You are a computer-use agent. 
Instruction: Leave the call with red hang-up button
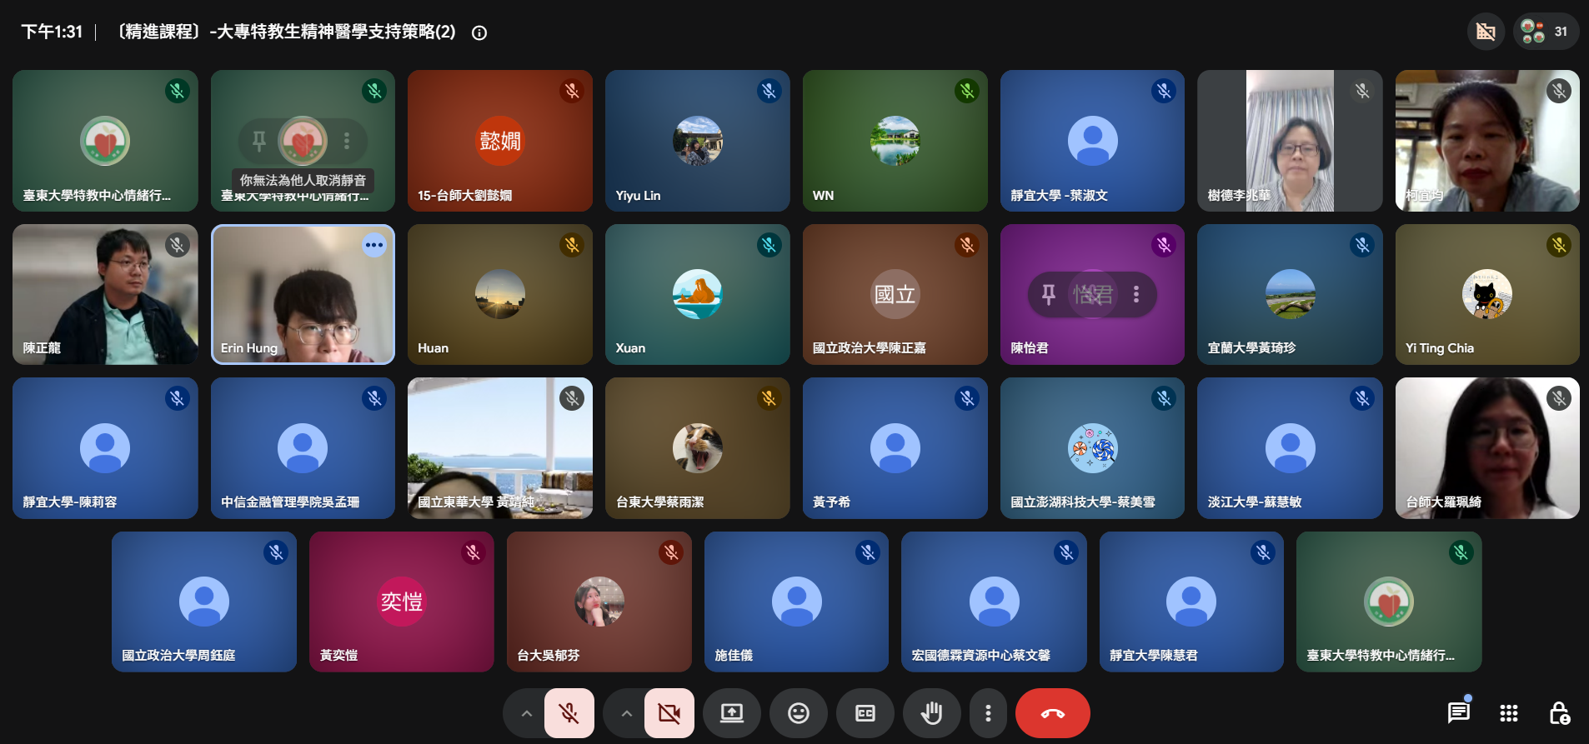click(x=1053, y=713)
